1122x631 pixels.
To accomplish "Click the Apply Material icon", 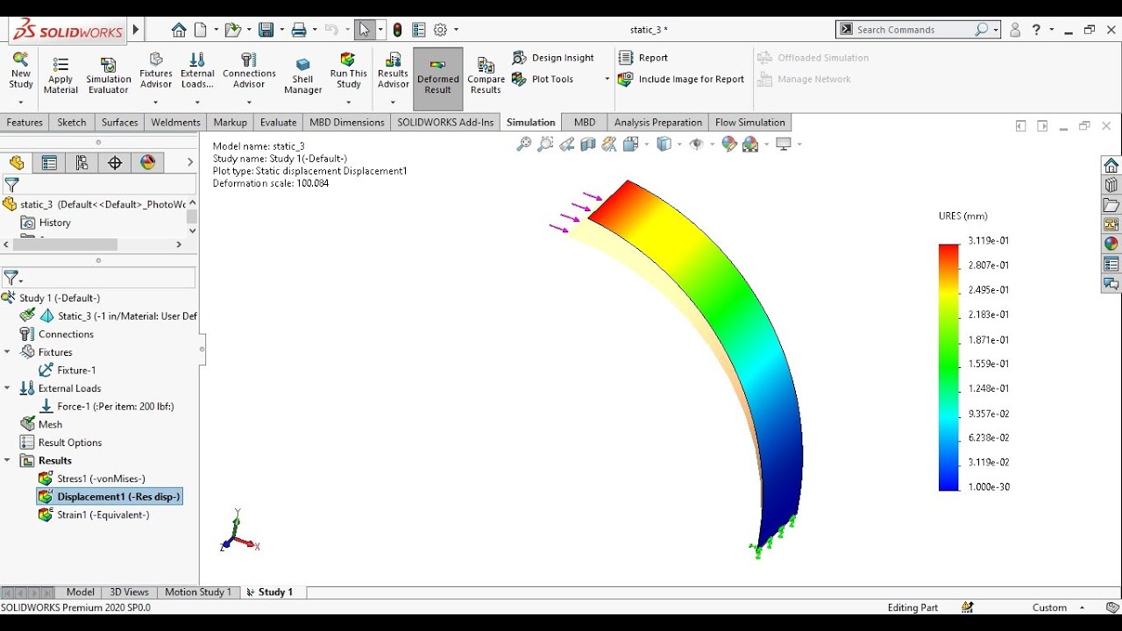I will click(60, 75).
